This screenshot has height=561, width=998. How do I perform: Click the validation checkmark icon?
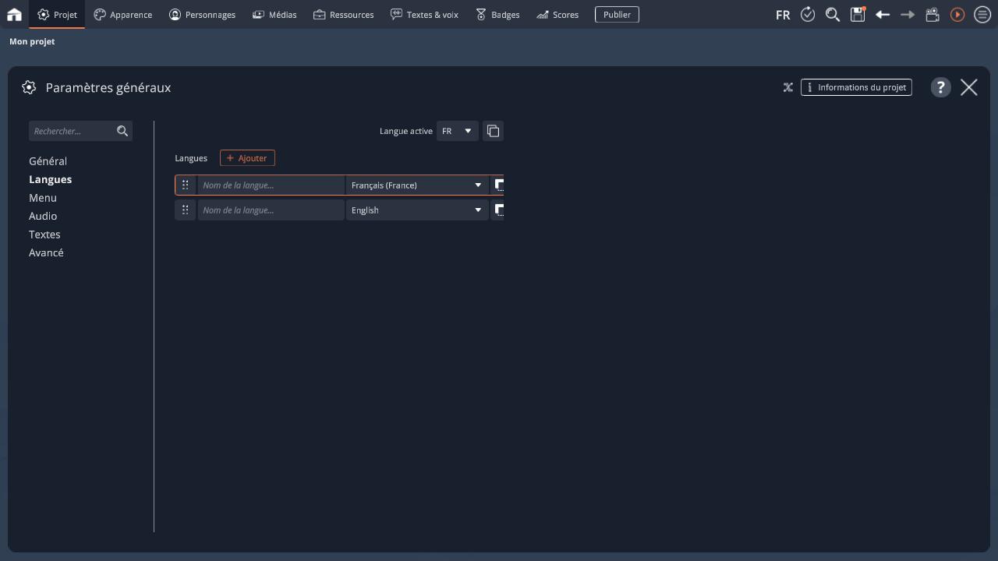pyautogui.click(x=808, y=14)
